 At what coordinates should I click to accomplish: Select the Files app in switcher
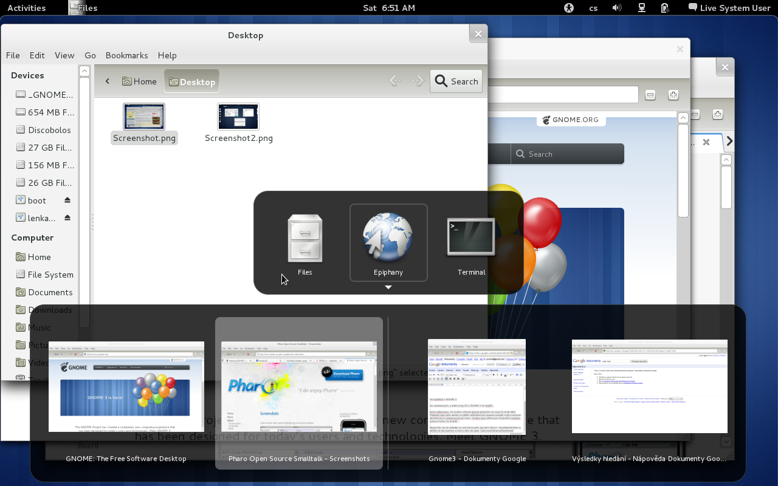coord(305,243)
